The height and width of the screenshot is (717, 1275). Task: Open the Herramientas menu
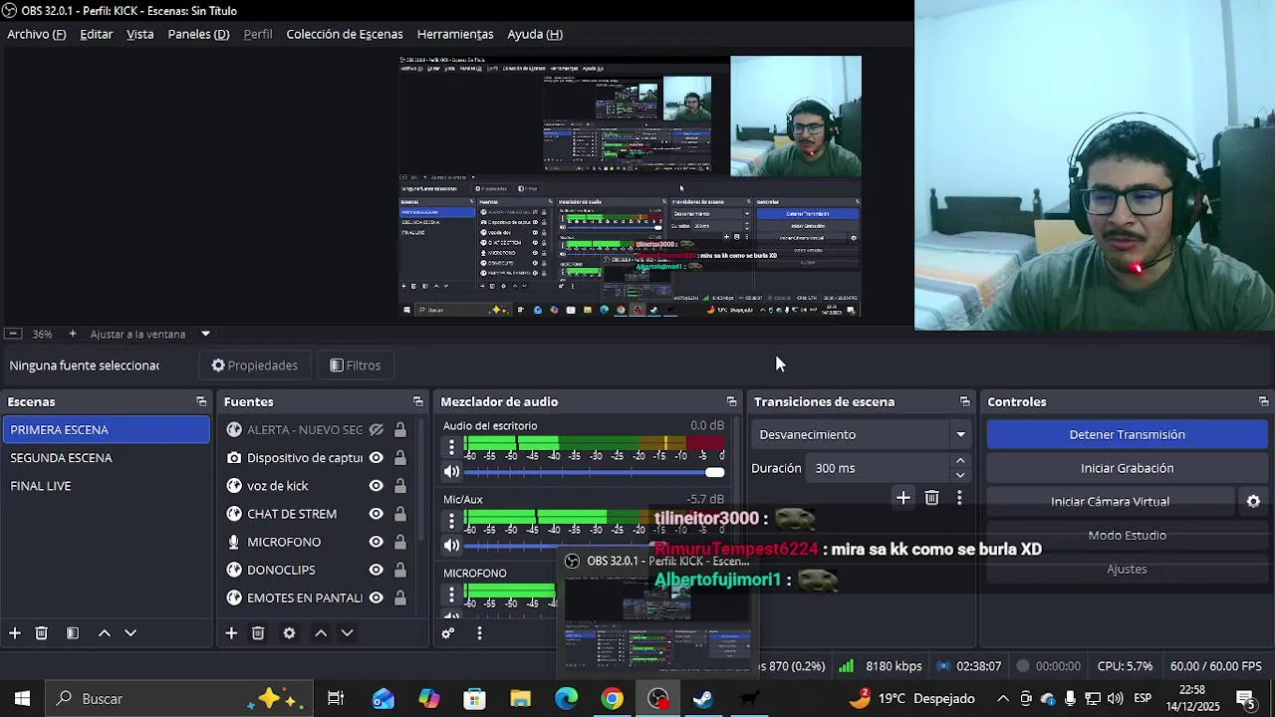455,34
